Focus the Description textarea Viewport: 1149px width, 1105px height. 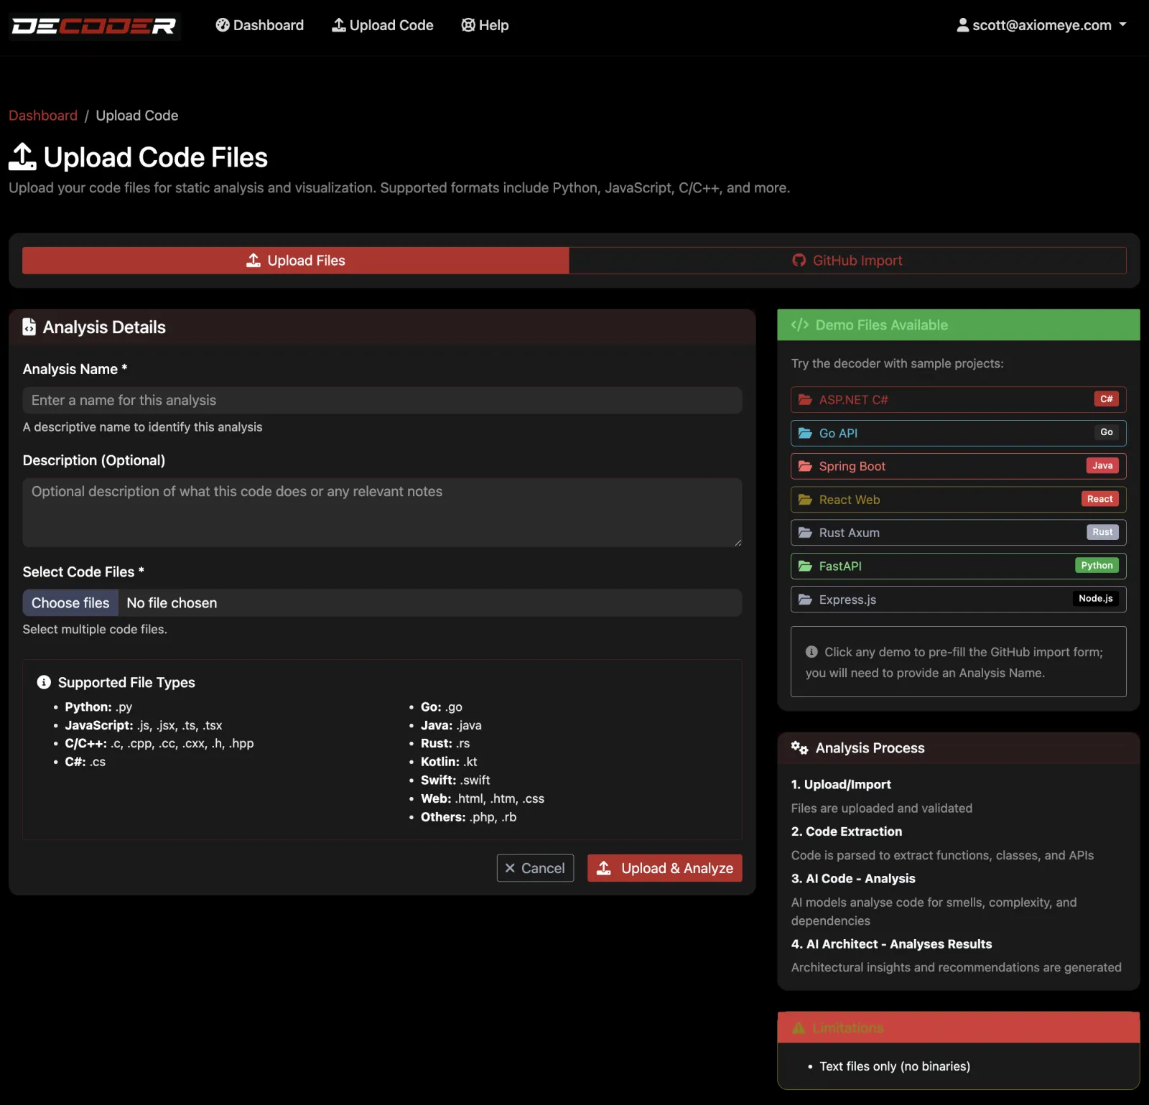(382, 513)
